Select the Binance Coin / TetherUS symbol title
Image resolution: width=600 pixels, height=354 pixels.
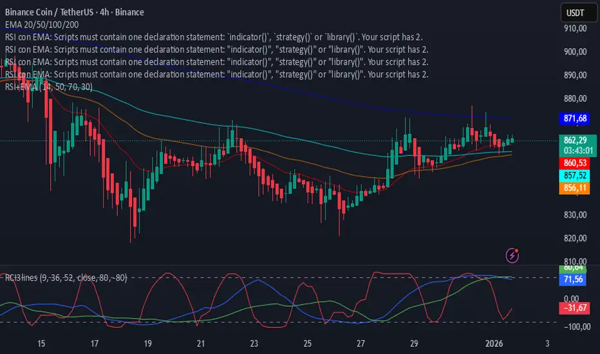(74, 12)
